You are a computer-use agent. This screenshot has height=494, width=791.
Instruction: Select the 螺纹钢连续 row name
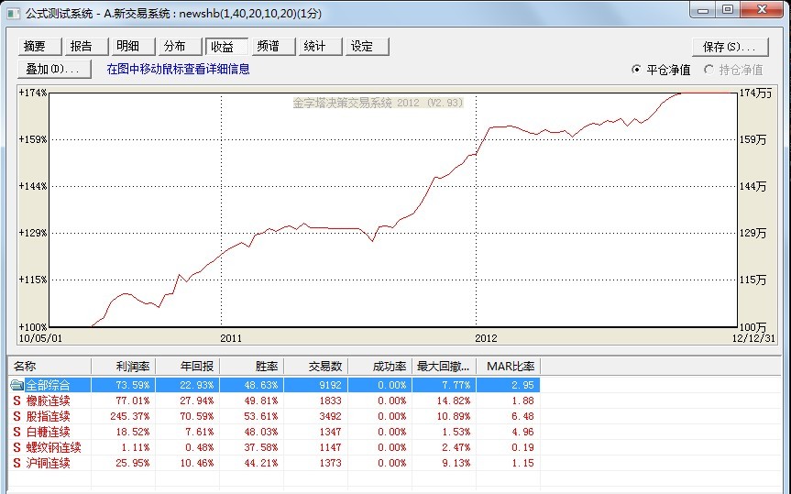click(x=53, y=447)
